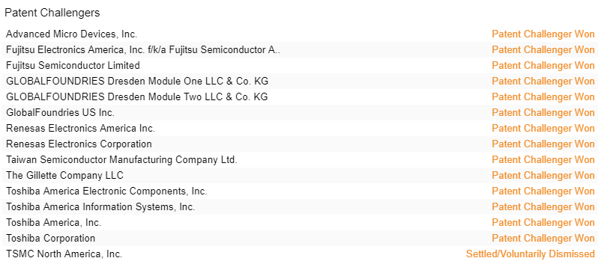Select Toshiba America Information Systems, Inc.
This screenshot has width=607, height=270.
coord(100,207)
